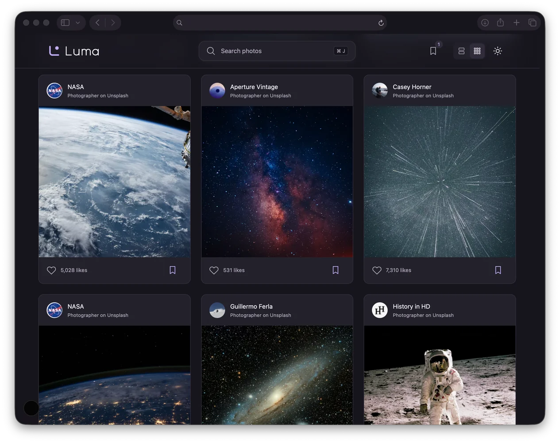Show browser downloads

[x=485, y=23]
